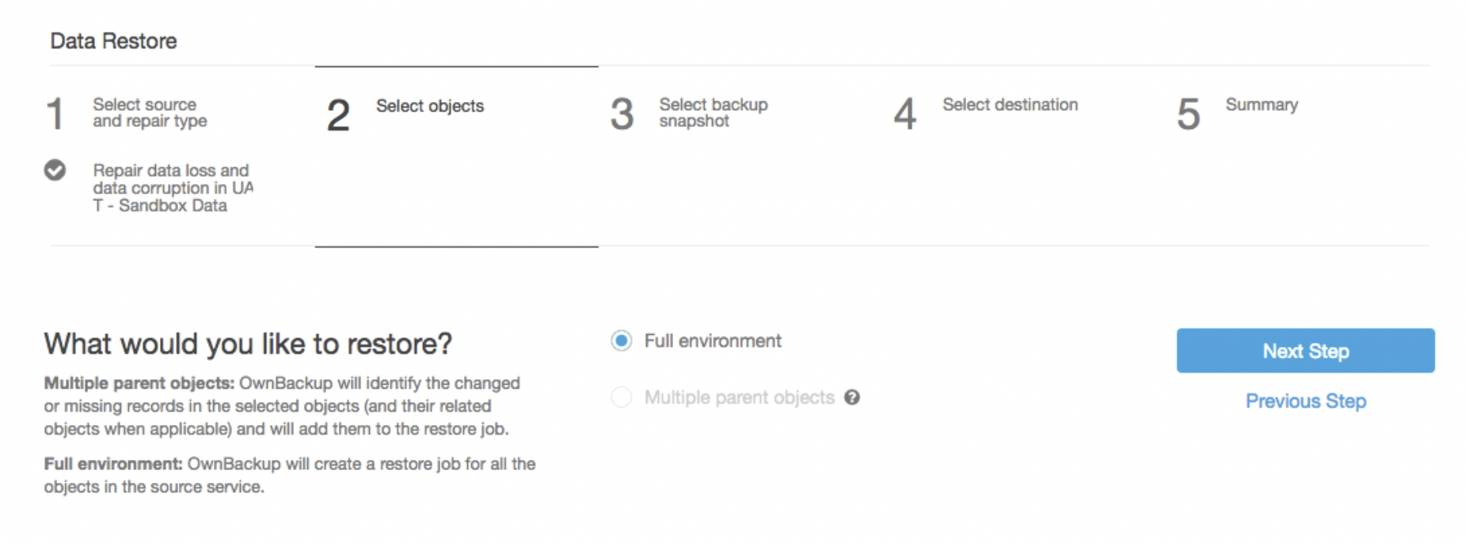
Task: Click the step 2 number indicator
Action: pyautogui.click(x=337, y=114)
